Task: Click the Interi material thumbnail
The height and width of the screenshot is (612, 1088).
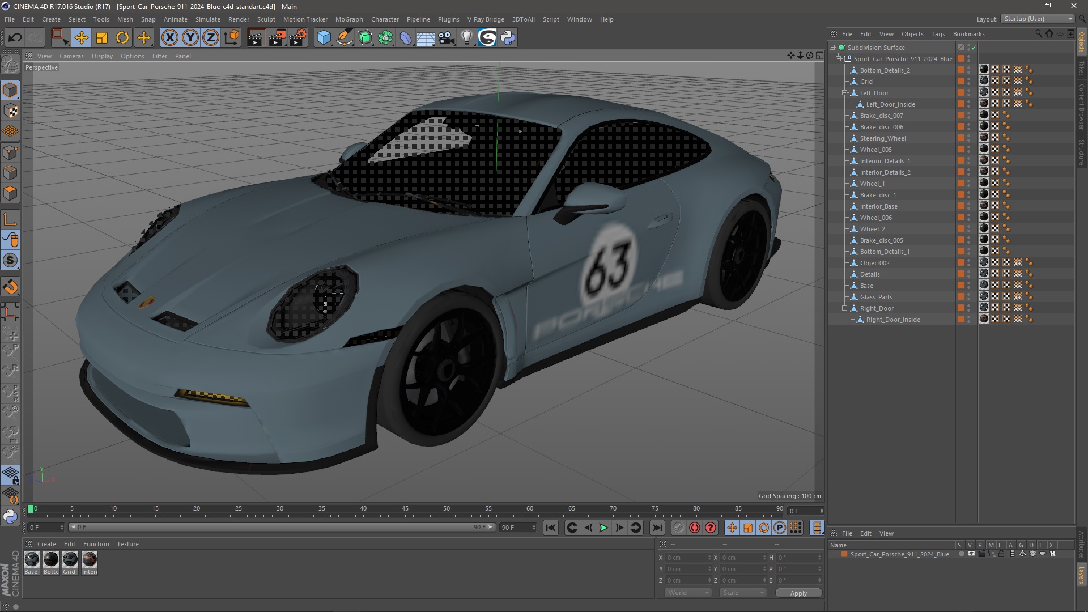Action: click(90, 560)
